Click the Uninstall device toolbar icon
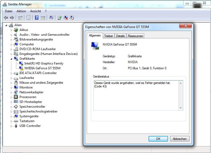 tap(72, 18)
